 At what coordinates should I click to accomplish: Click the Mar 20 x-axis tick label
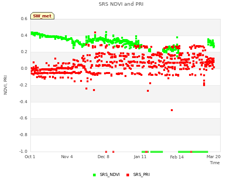click(x=213, y=157)
